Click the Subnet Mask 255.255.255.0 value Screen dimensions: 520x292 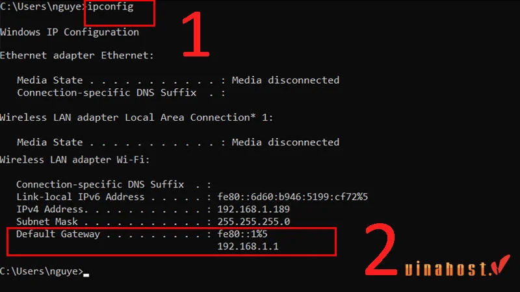click(253, 221)
